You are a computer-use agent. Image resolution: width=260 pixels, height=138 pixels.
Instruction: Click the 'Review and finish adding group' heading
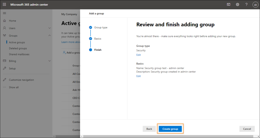pos(175,25)
